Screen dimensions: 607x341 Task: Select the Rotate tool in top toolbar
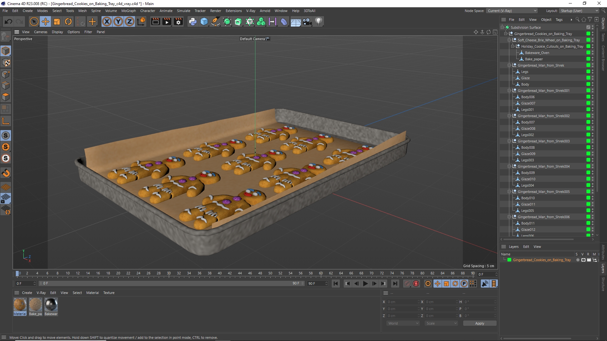point(68,21)
